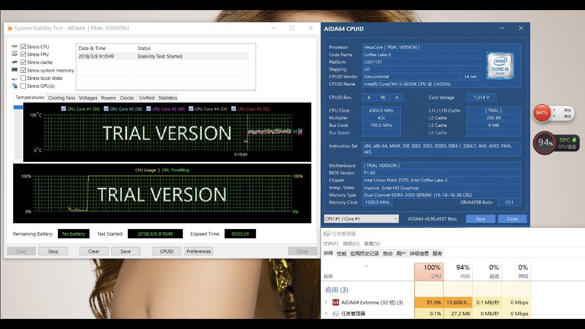Click the 94% CPU temperature gauge widget

(545, 143)
